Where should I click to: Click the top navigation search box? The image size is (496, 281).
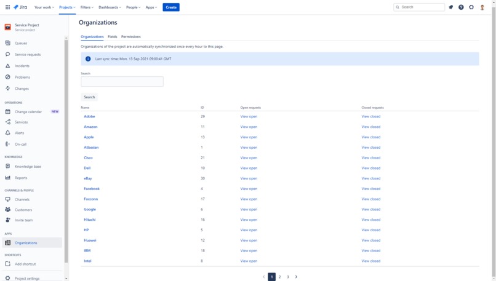coord(419,7)
